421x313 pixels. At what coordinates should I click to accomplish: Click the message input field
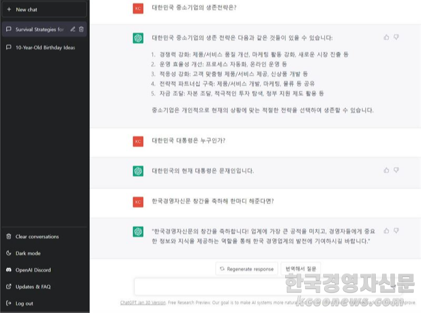268,287
